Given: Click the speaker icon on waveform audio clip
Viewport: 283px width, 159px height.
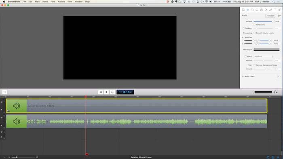Looking at the screenshot, I should (x=17, y=121).
